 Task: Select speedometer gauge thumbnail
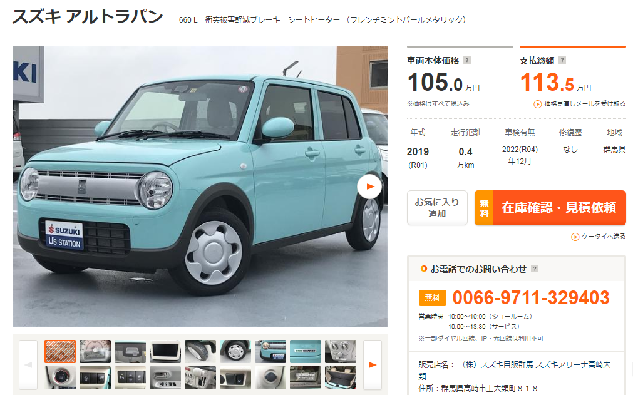pyautogui.click(x=95, y=351)
